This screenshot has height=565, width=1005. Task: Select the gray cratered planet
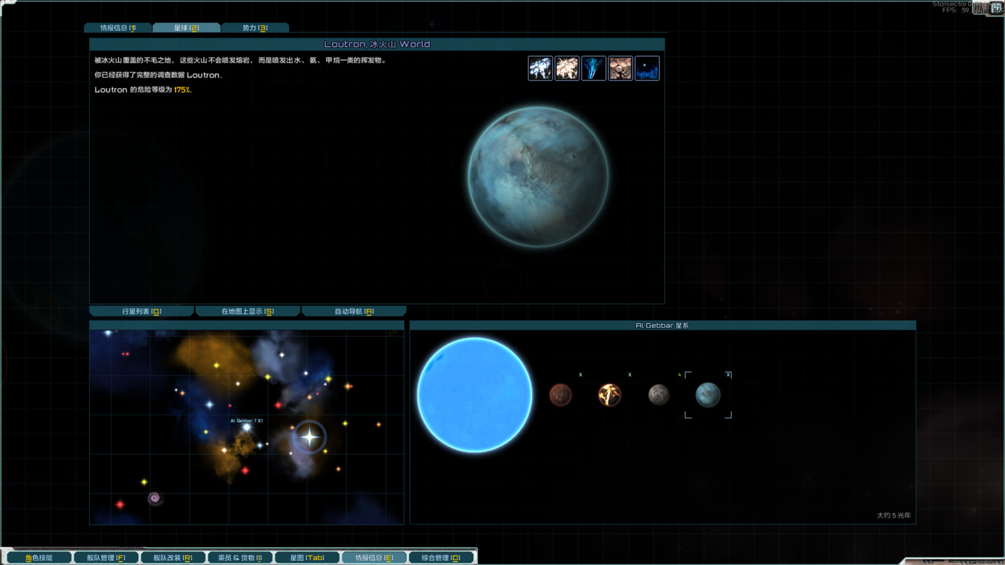coord(658,395)
